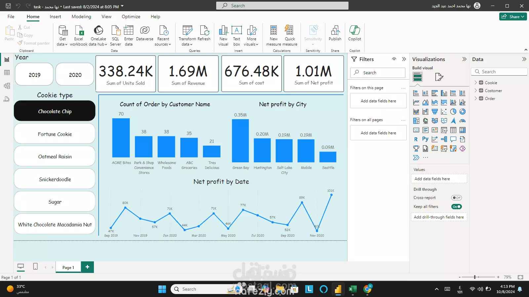Insert the Azure Map arrow visual
The image size is (529, 297).
tap(453, 121)
